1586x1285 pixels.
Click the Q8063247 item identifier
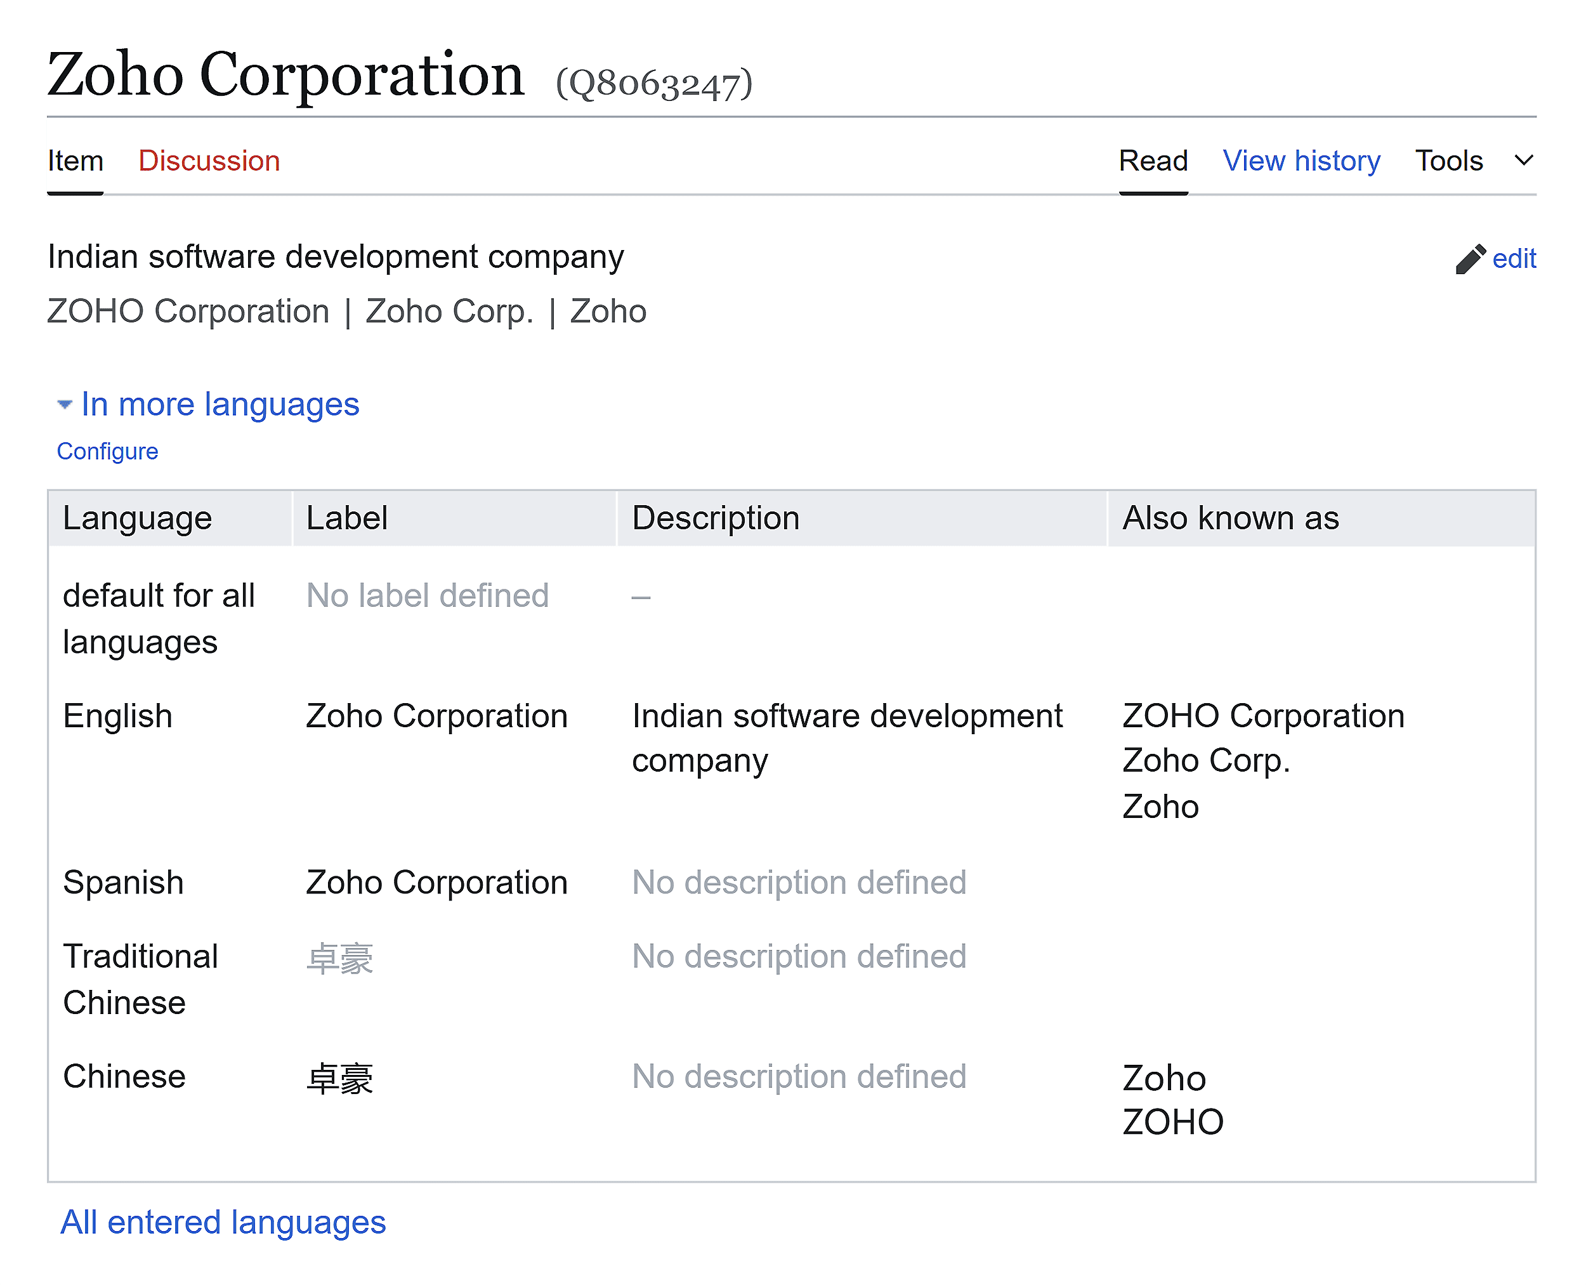(x=654, y=84)
